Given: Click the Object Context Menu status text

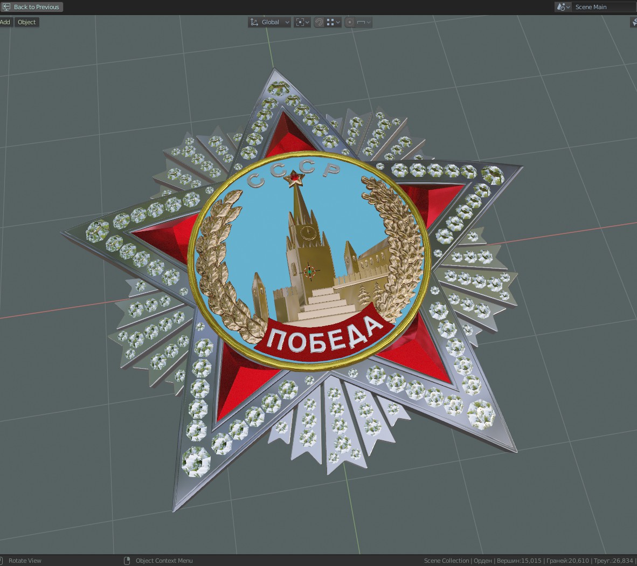Looking at the screenshot, I should [164, 560].
